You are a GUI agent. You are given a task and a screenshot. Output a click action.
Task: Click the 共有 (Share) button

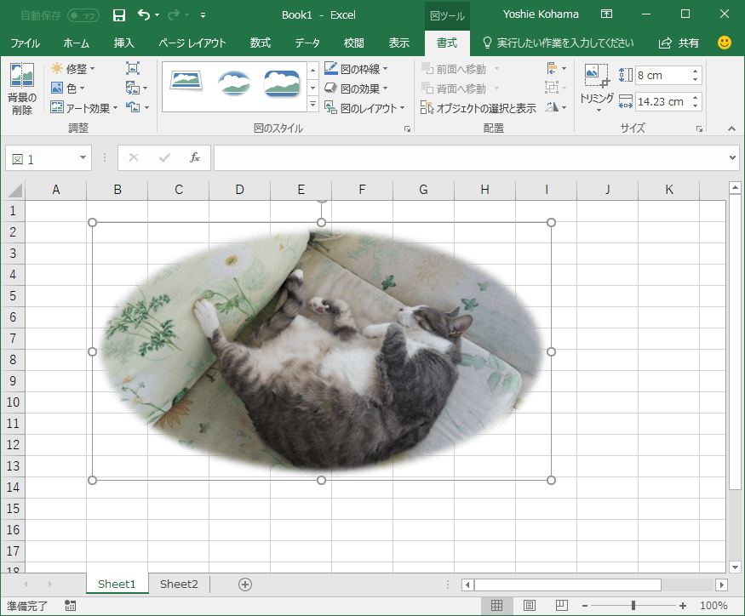(679, 43)
